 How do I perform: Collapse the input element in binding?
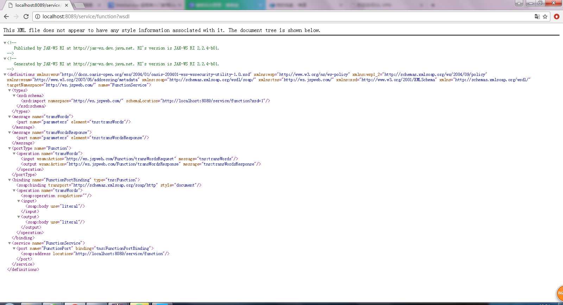point(19,201)
